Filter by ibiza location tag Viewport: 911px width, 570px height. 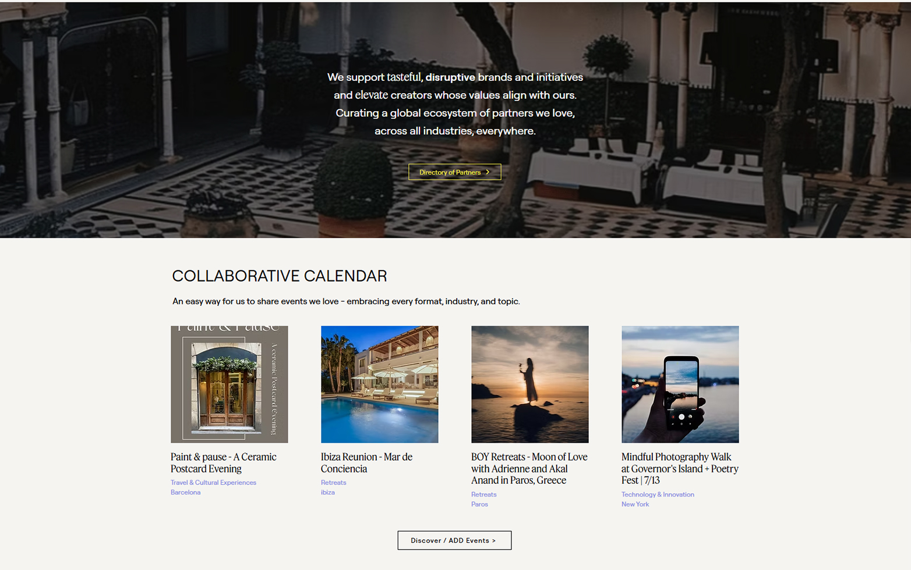(328, 493)
